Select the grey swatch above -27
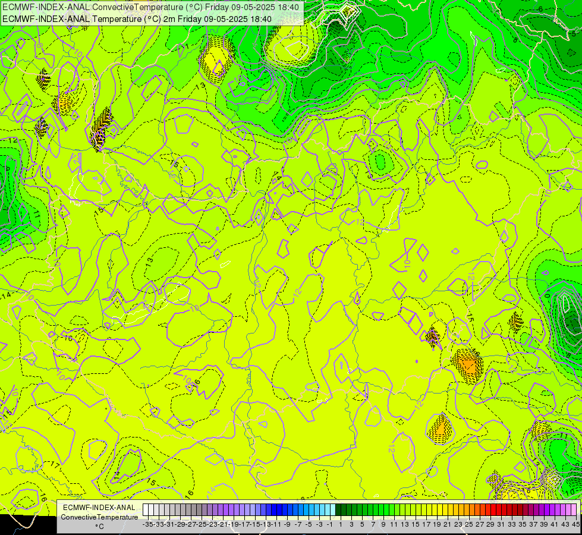 point(188,509)
